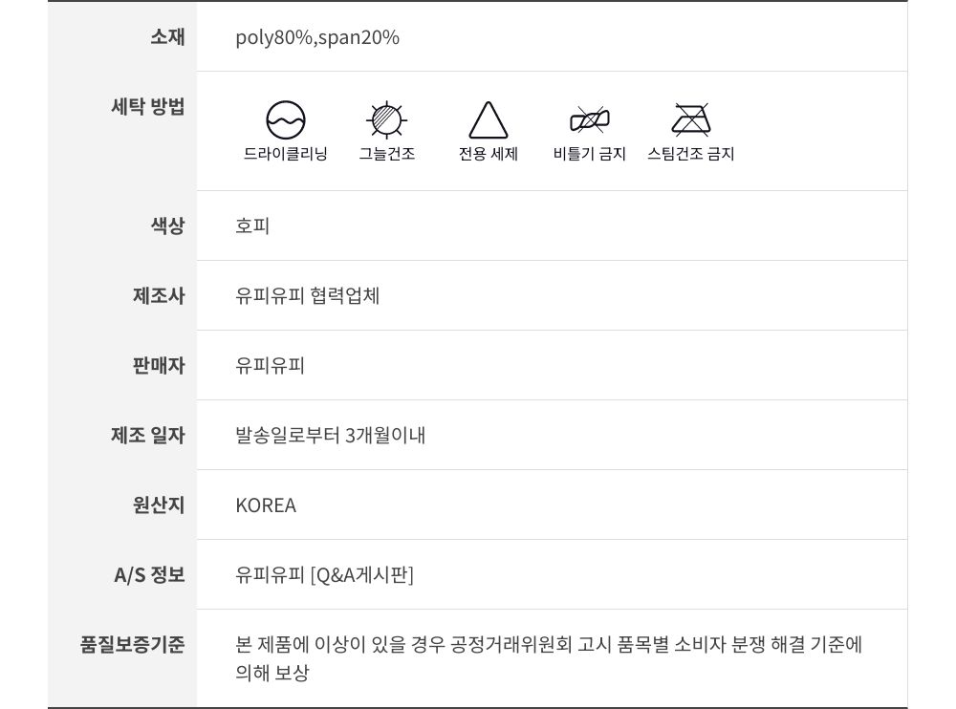This screenshot has height=709, width=956.
Task: Click the Q&A게시판 link text
Action: tap(362, 575)
